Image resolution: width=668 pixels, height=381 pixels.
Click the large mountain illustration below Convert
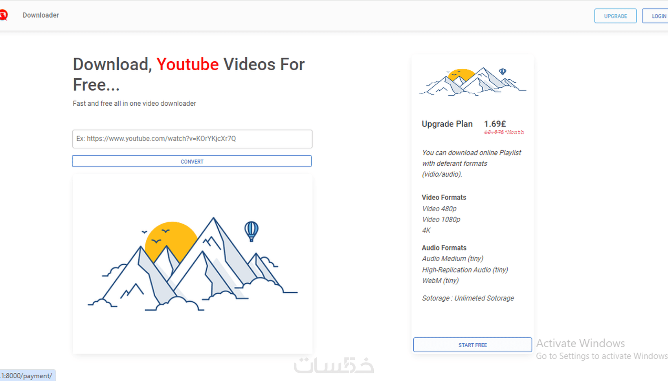click(193, 264)
